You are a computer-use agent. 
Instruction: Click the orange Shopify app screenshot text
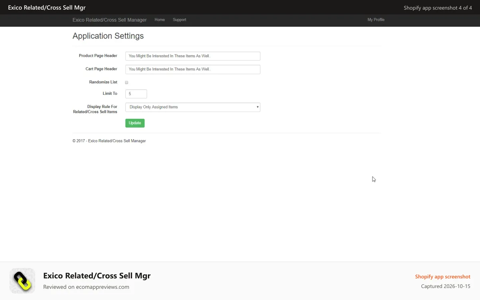(x=443, y=276)
